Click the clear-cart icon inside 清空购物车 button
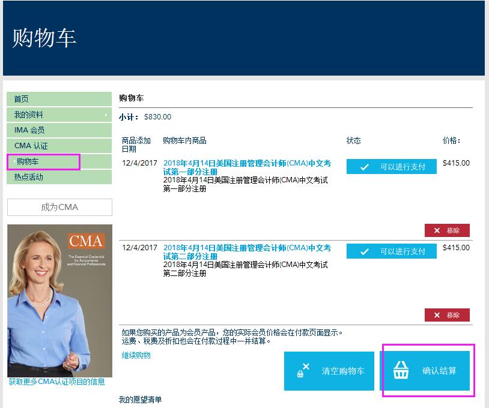The width and height of the screenshot is (489, 408). 305,370
